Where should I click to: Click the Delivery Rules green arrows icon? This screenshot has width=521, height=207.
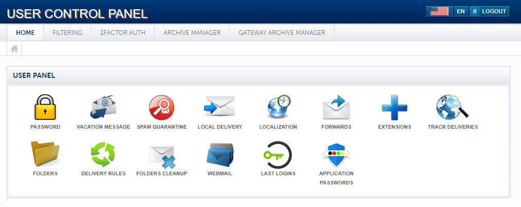pos(103,154)
